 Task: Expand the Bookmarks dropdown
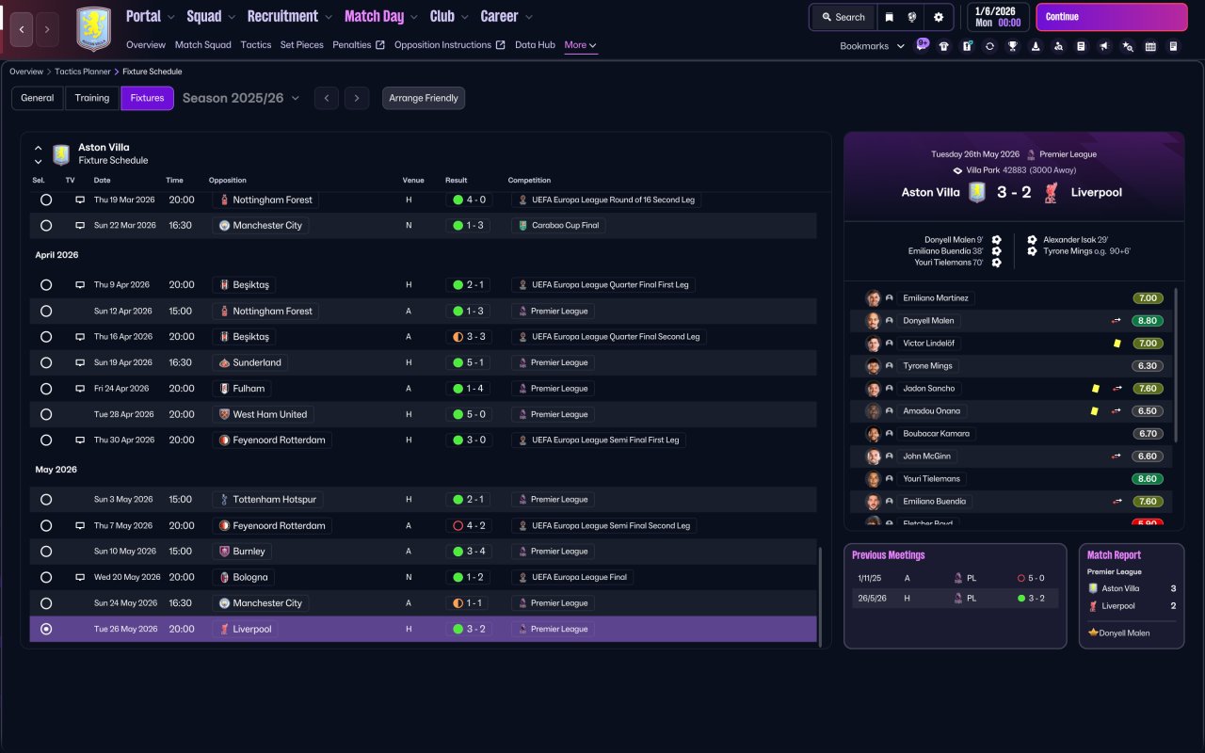(x=872, y=46)
